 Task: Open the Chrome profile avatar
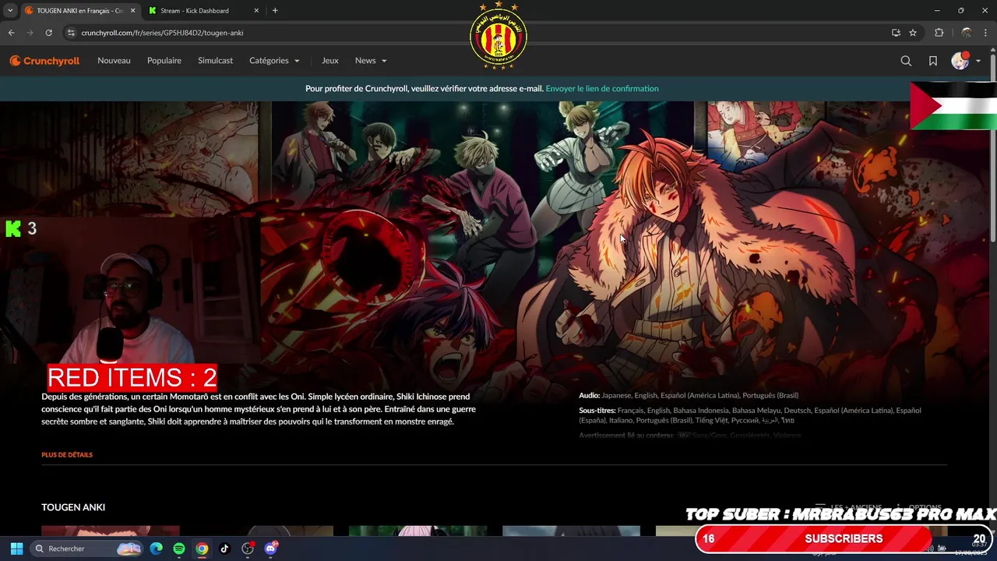pos(966,33)
